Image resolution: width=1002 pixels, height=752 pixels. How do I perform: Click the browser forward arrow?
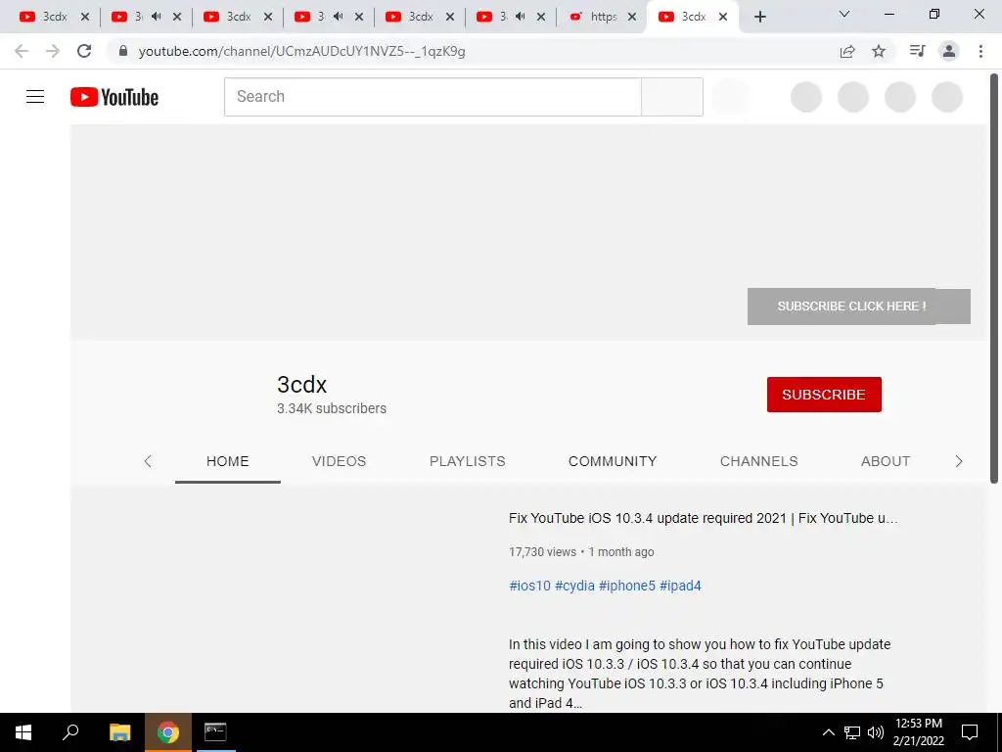pyautogui.click(x=53, y=51)
